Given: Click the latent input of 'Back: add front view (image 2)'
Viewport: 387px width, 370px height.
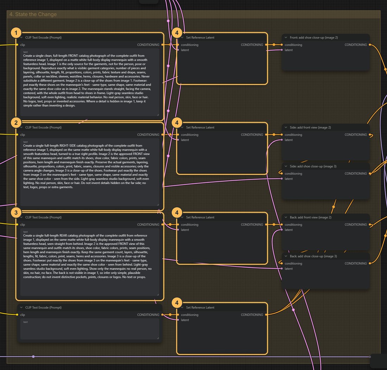Looking at the screenshot, I should (281, 230).
